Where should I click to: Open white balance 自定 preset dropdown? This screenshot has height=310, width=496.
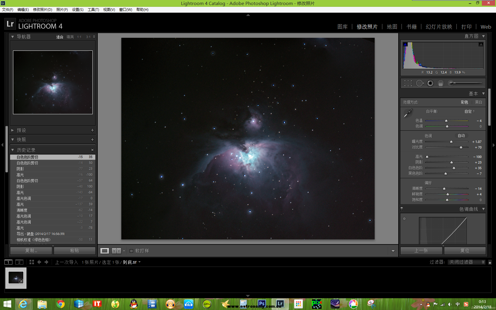469,112
